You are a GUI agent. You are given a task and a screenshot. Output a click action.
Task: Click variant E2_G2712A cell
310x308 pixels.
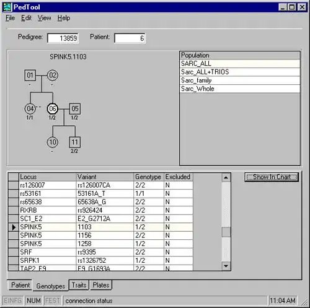105,219
